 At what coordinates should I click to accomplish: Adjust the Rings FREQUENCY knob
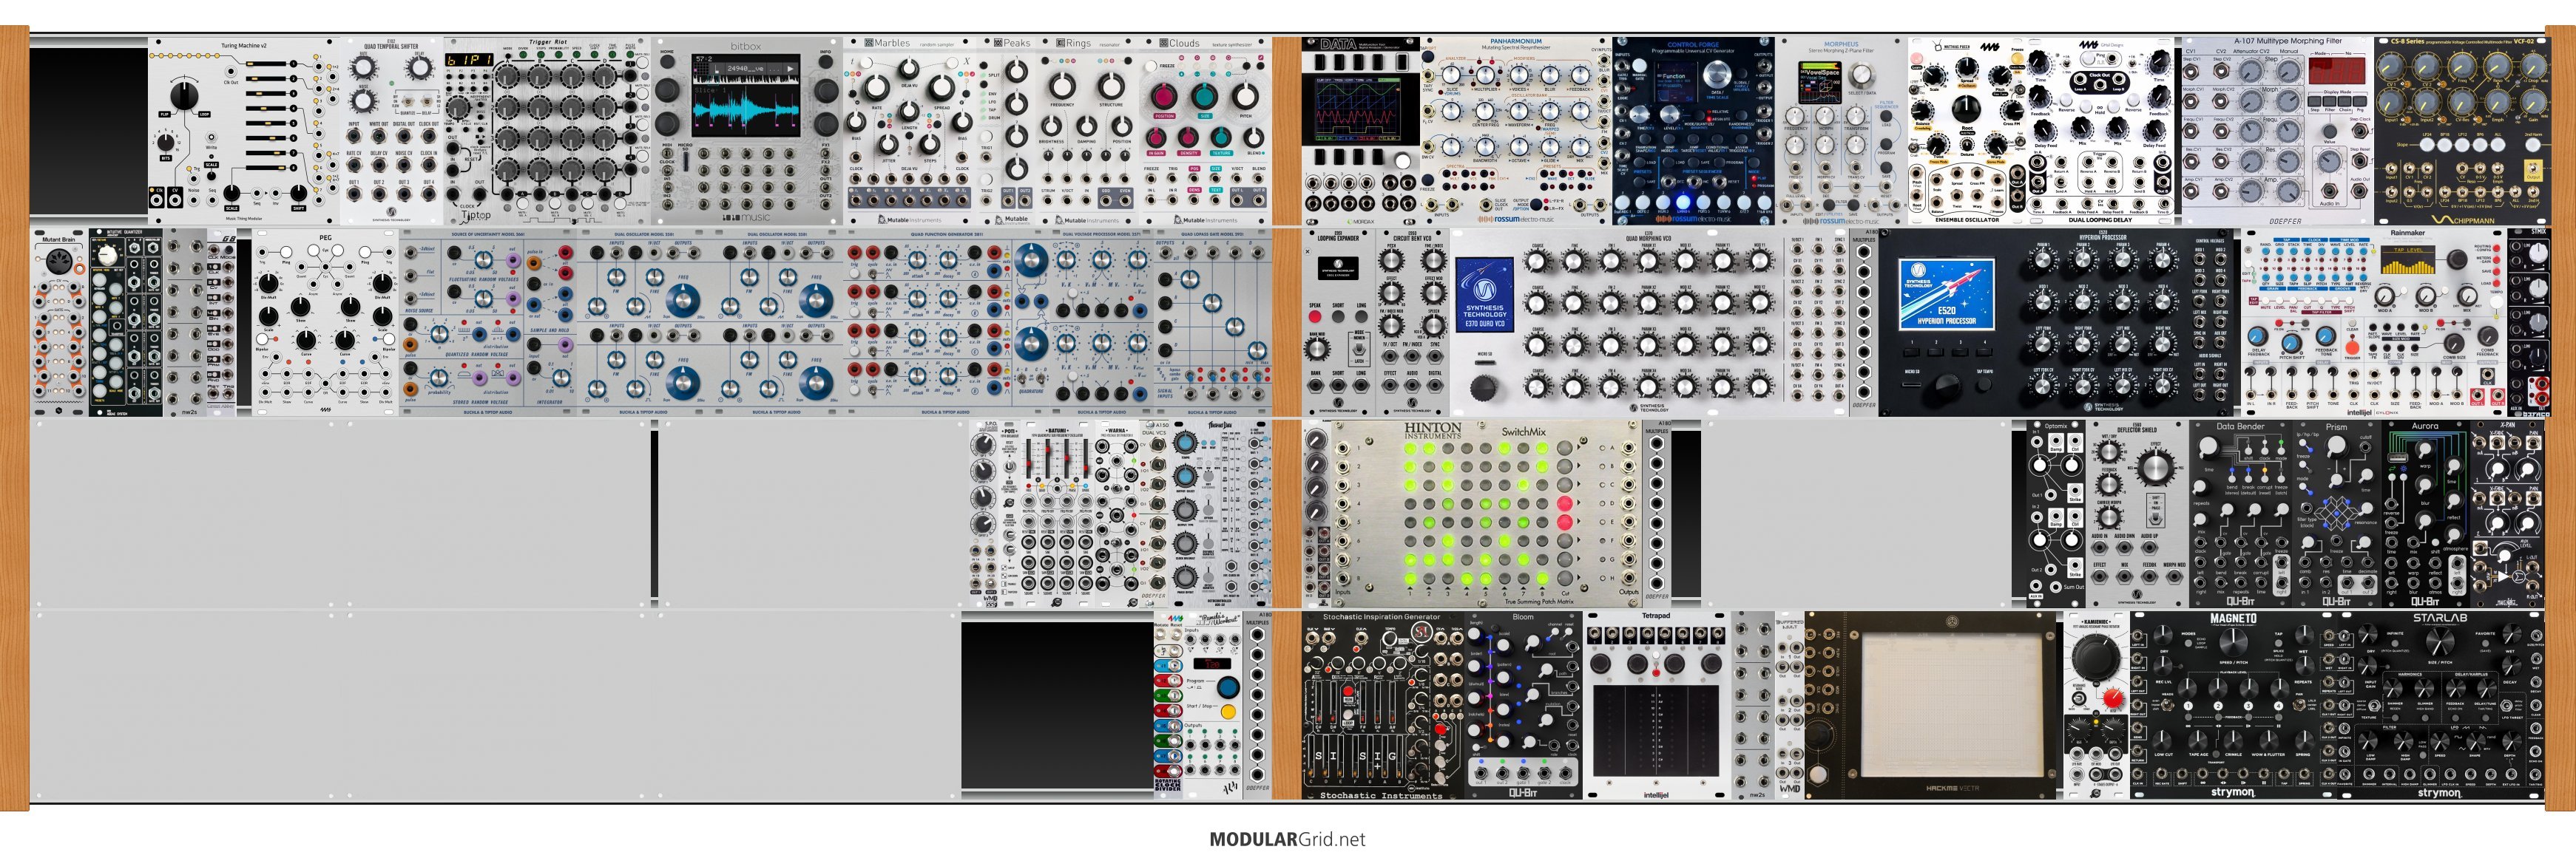[x=1062, y=85]
